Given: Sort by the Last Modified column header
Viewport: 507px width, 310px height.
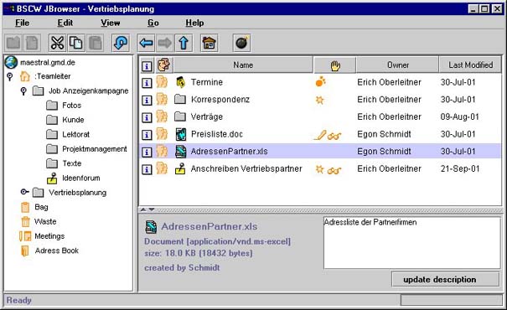Looking at the screenshot, I should tap(470, 65).
